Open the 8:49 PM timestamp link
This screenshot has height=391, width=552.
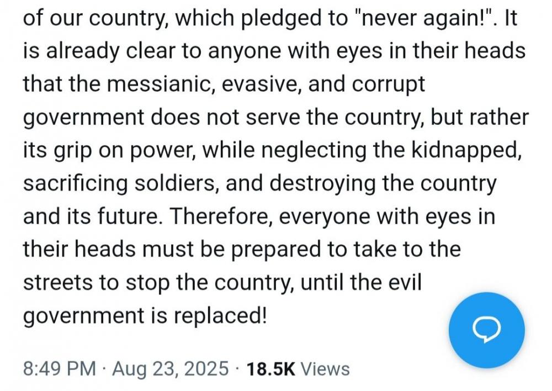[60, 369]
